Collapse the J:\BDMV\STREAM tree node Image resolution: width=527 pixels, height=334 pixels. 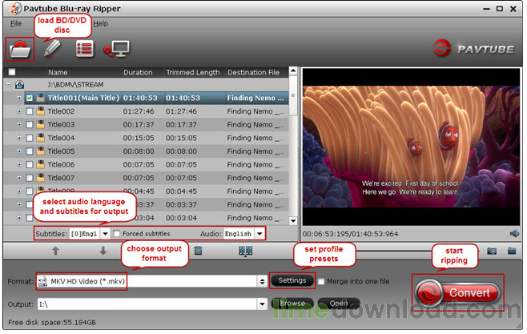(9, 85)
